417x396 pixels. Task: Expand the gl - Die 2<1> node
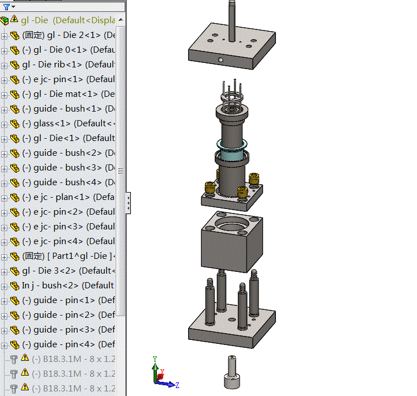(x=4, y=36)
